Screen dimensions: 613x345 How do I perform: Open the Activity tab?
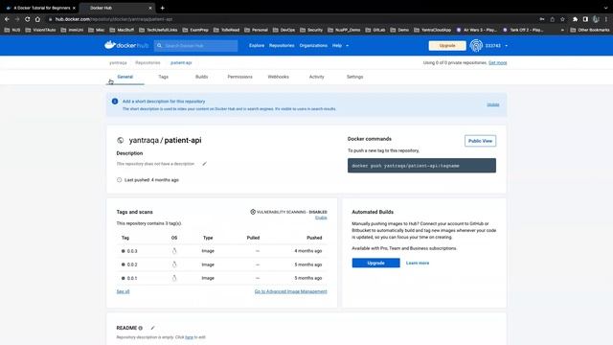[317, 77]
